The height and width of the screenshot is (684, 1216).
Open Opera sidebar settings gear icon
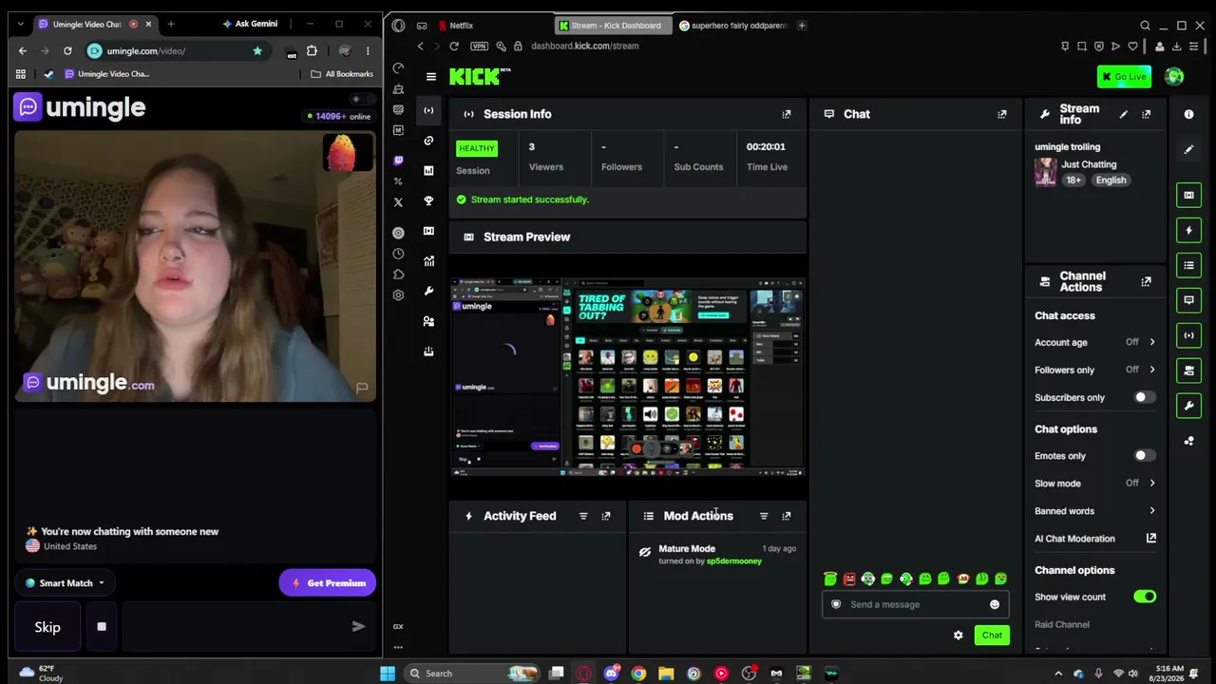(x=398, y=294)
